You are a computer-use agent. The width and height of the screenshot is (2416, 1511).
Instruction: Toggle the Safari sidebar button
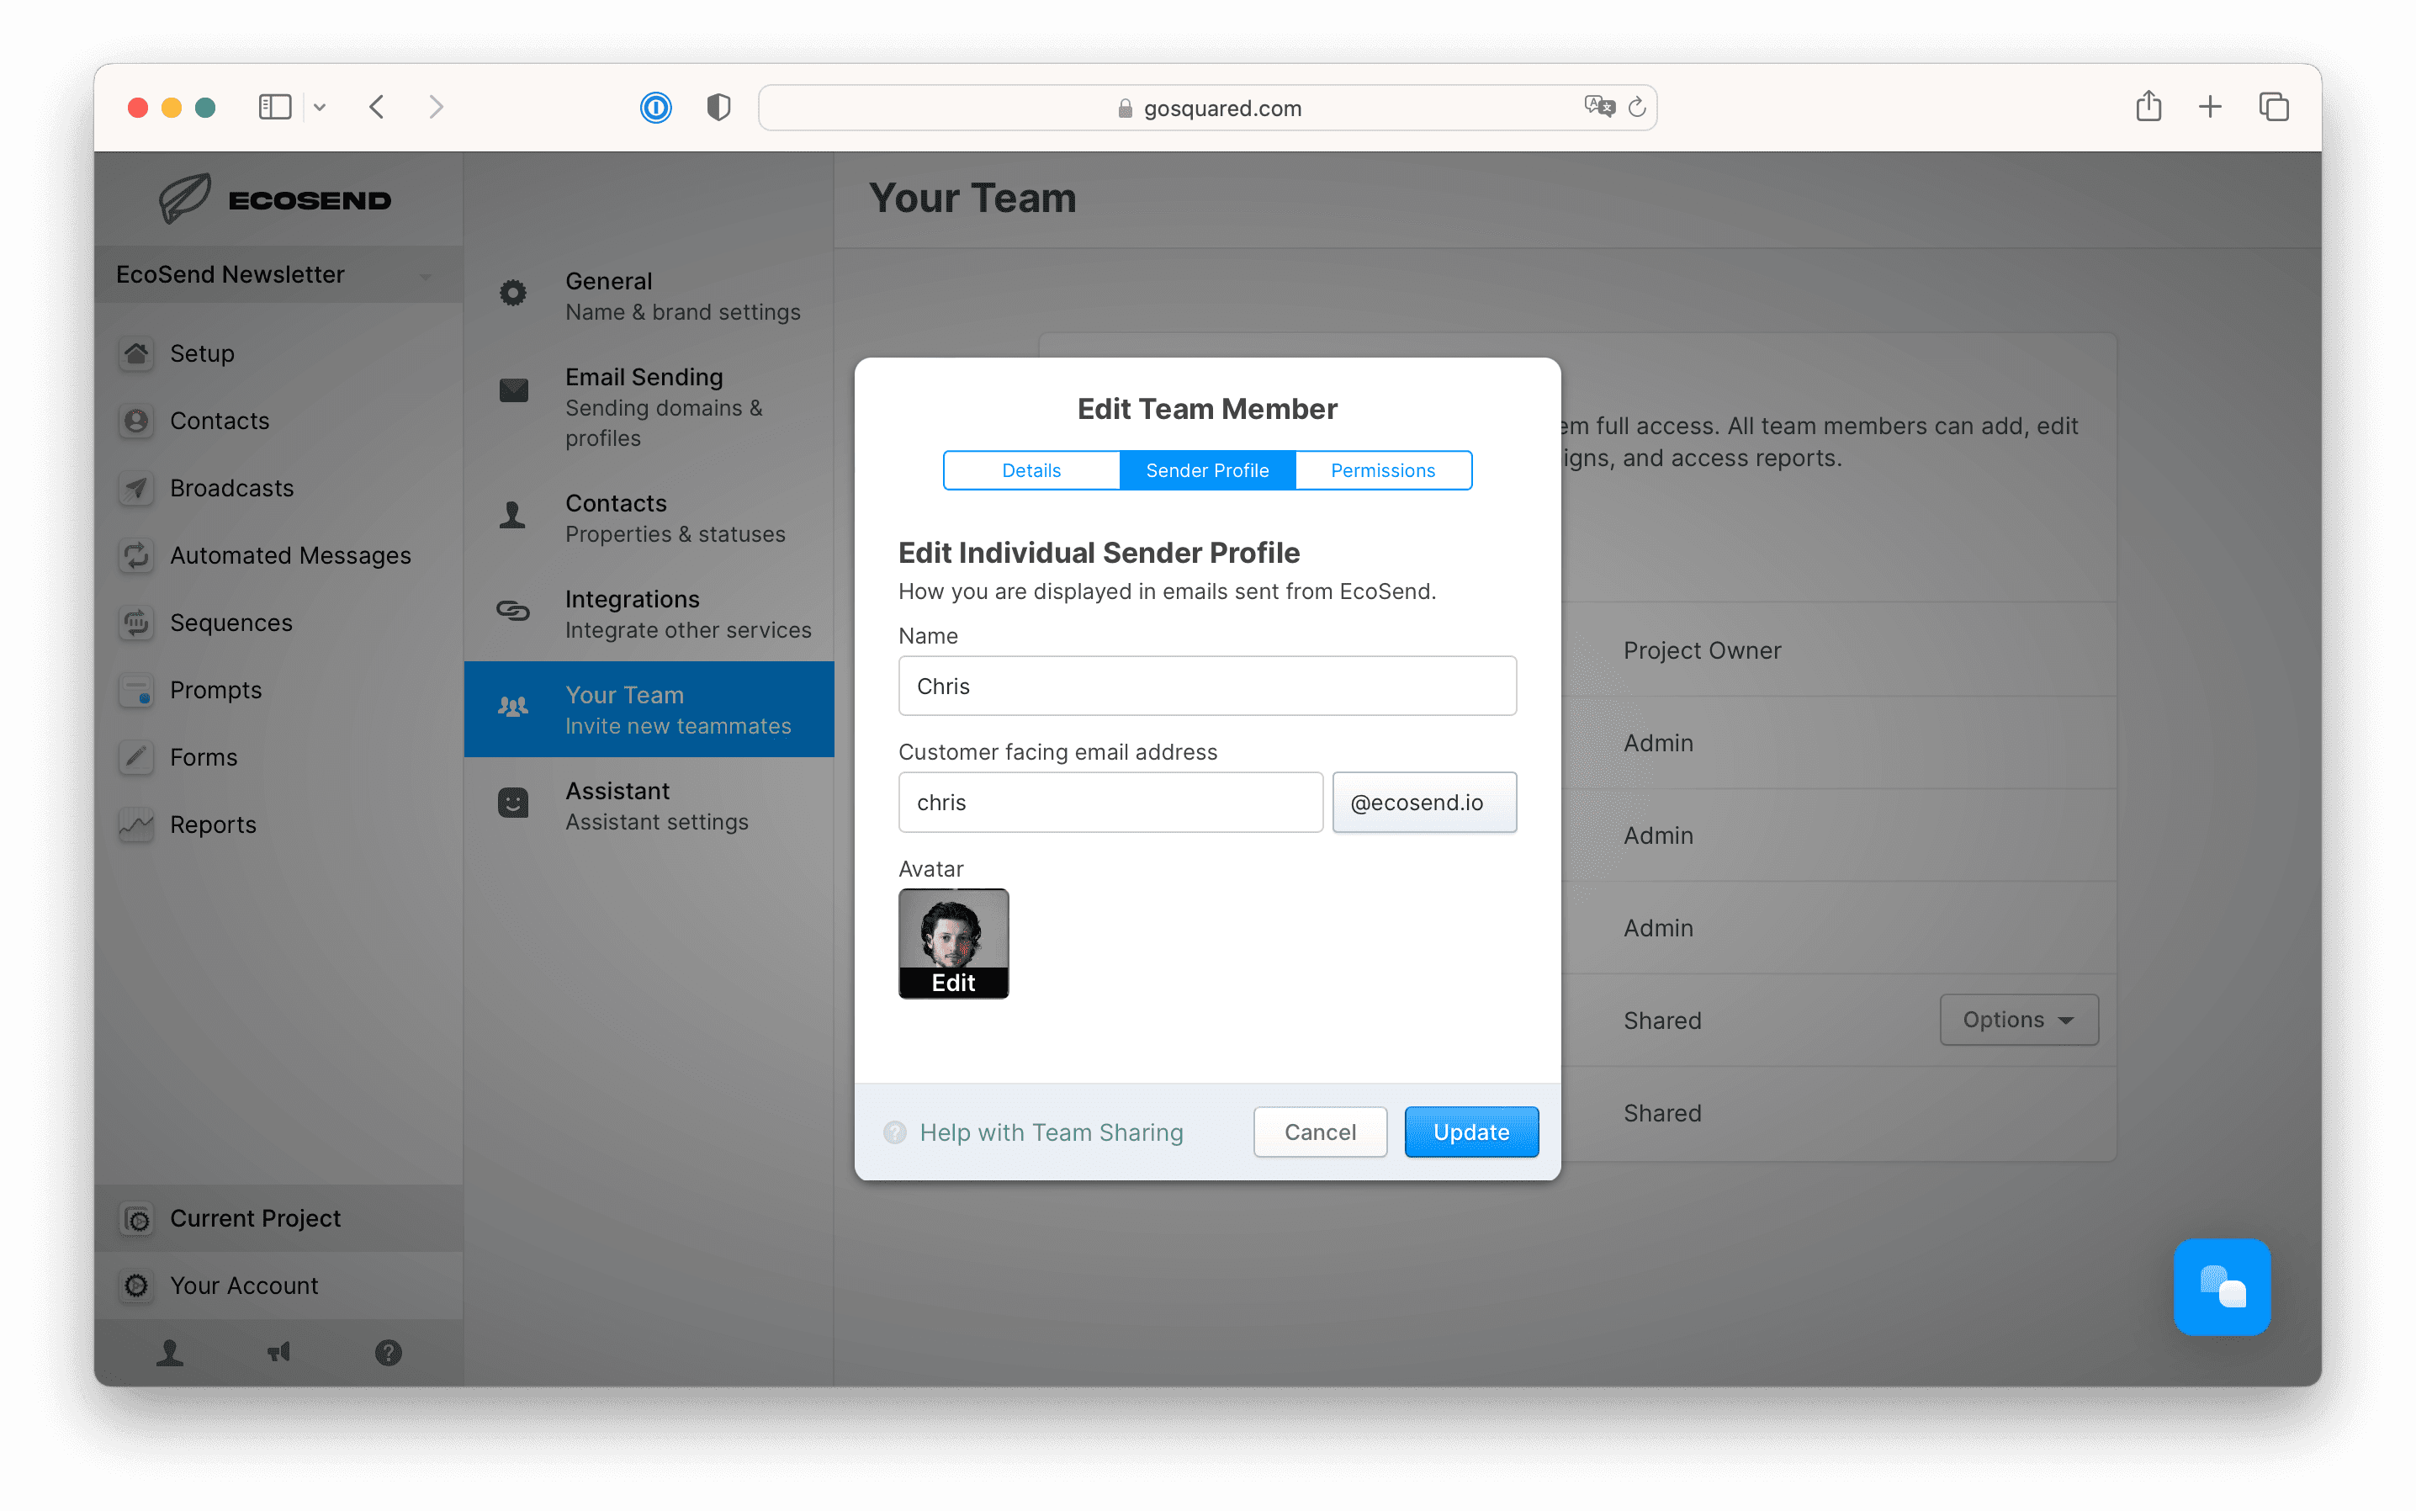[x=275, y=107]
